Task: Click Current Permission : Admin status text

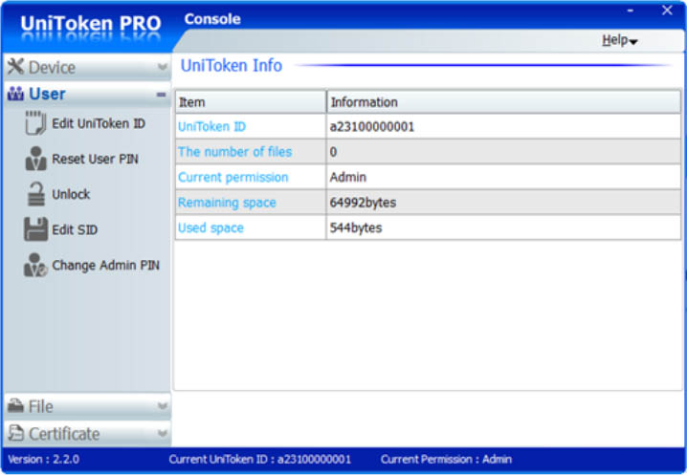Action: pyautogui.click(x=446, y=460)
